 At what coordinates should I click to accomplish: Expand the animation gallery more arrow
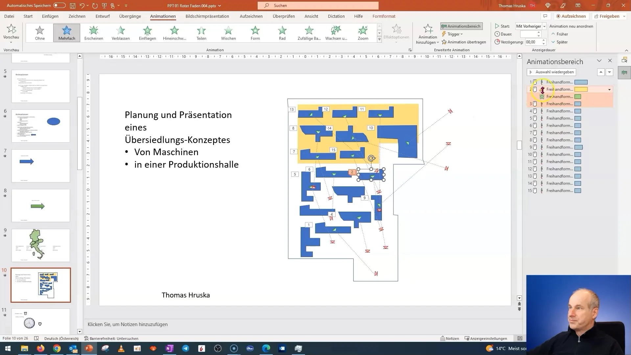(x=379, y=39)
